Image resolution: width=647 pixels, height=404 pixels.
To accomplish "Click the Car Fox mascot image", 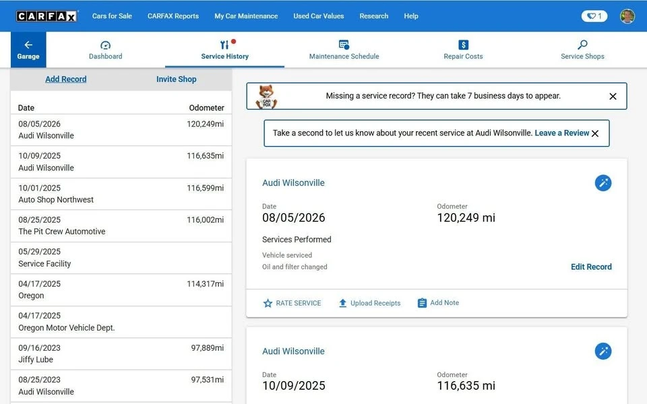I will [266, 96].
